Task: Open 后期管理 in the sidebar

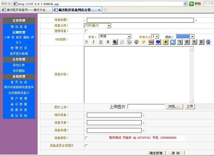Action: coord(19,32)
